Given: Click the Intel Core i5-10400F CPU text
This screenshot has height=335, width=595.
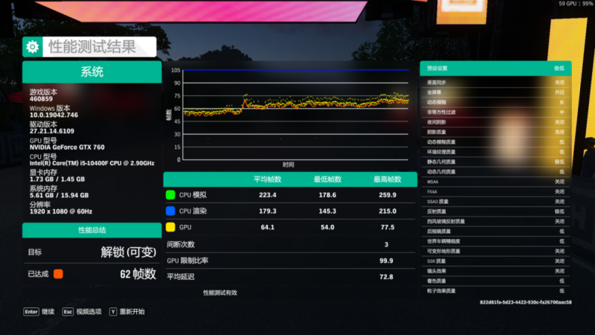Looking at the screenshot, I should click(91, 163).
